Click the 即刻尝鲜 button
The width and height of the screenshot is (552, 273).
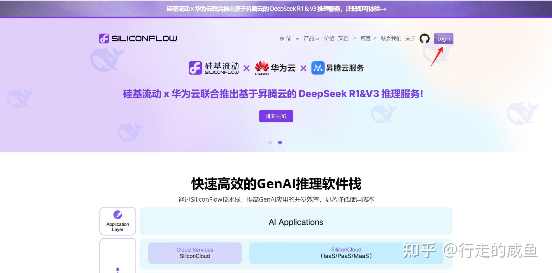276,116
